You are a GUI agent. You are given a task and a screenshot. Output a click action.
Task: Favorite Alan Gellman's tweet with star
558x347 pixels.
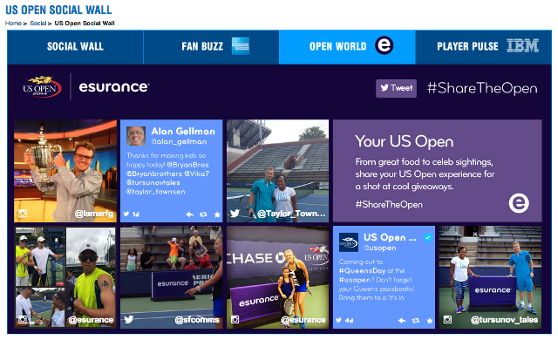point(217,214)
